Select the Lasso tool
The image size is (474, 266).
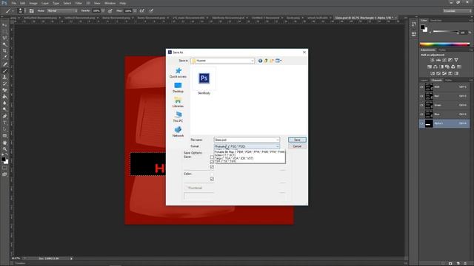point(4,38)
